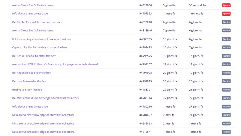This screenshot has height=136, width=241.
Task: Open ticket #4823060 Arena Direct Eoe Collectors issue
Action: 33,5
